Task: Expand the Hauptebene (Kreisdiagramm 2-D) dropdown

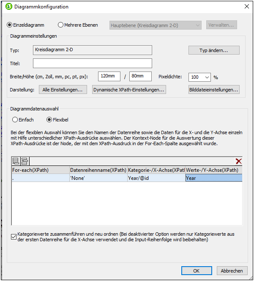Action: [x=156, y=25]
